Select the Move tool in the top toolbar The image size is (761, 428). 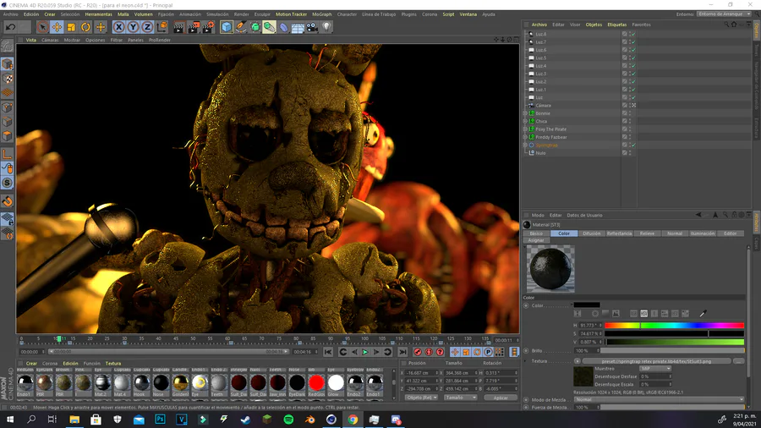point(57,27)
